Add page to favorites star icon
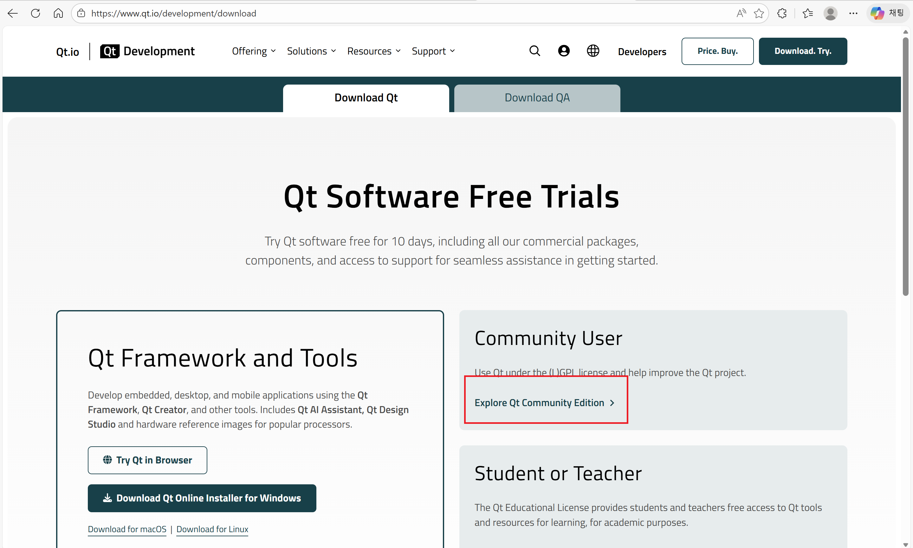This screenshot has width=913, height=548. point(759,14)
